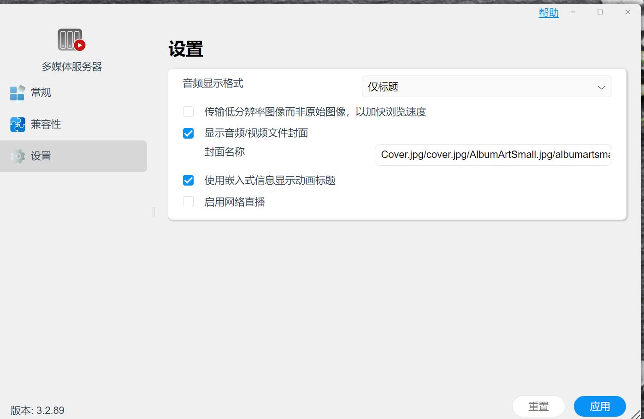Click the 多媒体服务器 title text
The width and height of the screenshot is (644, 419).
[x=72, y=67]
